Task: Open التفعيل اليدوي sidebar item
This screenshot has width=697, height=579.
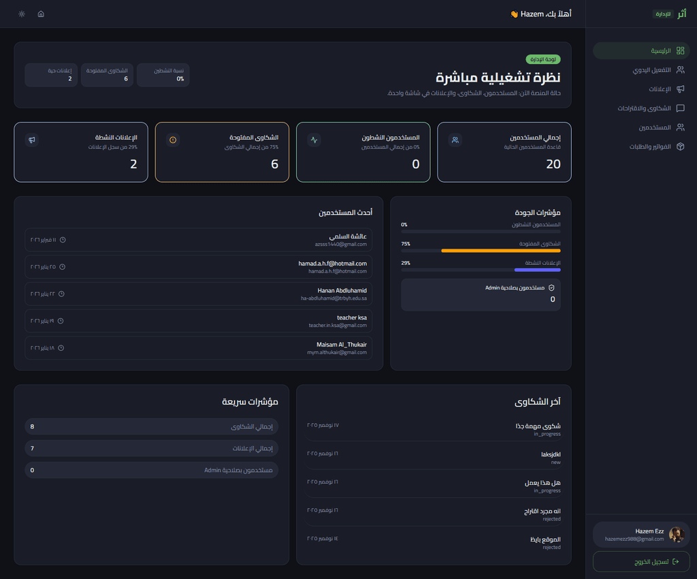Action: click(x=641, y=69)
